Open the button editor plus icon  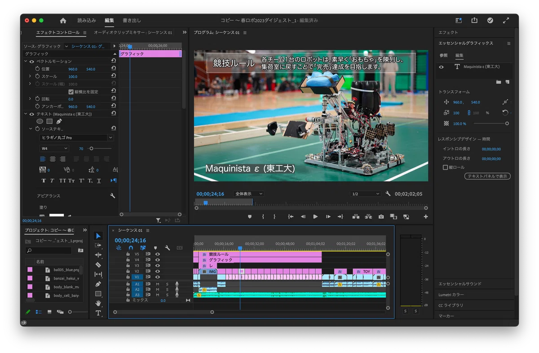pos(425,217)
